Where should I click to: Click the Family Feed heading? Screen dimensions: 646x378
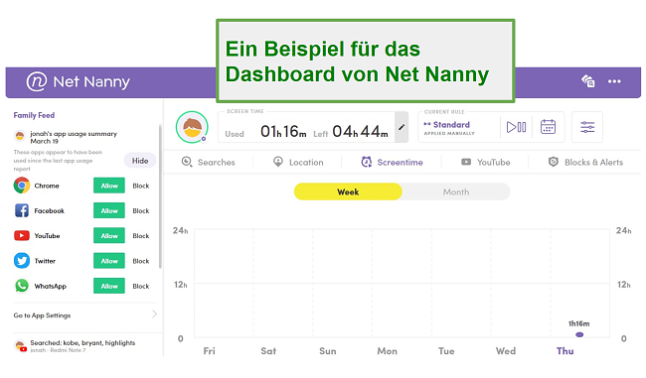pos(34,115)
